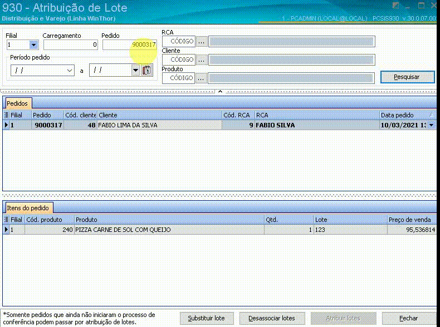This screenshot has width=440, height=327.
Task: Sort Pedidos grid by Filial column header
Action: click(20, 115)
